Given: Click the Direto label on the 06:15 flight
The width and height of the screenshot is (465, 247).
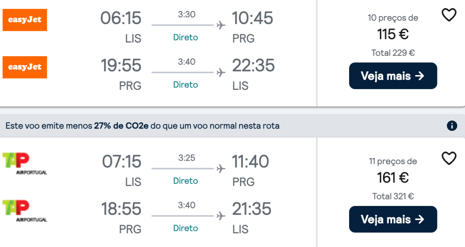Looking at the screenshot, I should [x=186, y=38].
